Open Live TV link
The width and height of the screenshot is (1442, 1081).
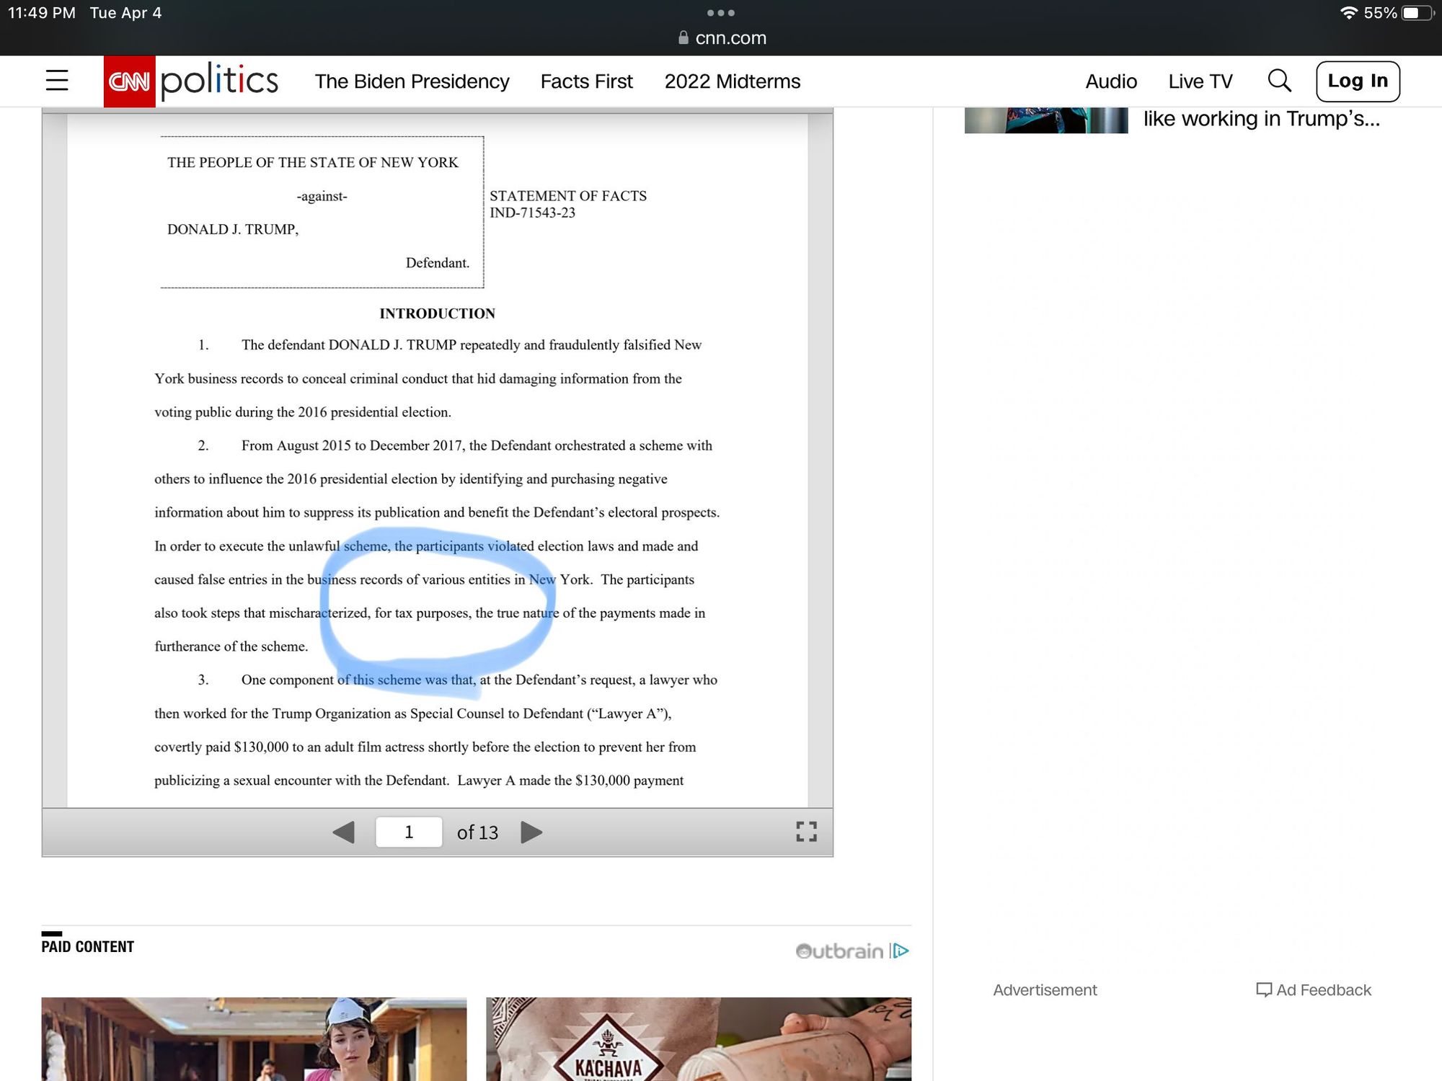pos(1200,81)
